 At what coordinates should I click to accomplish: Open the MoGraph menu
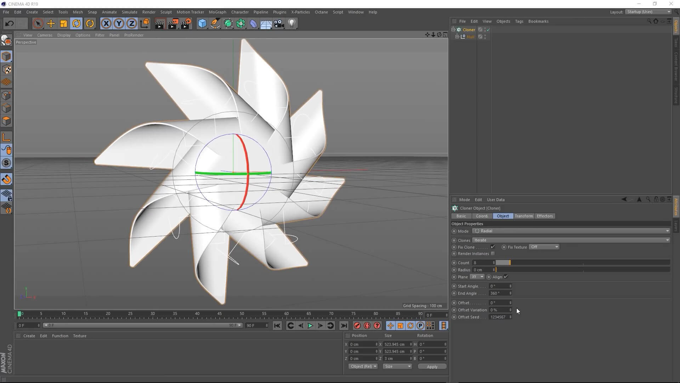click(217, 12)
